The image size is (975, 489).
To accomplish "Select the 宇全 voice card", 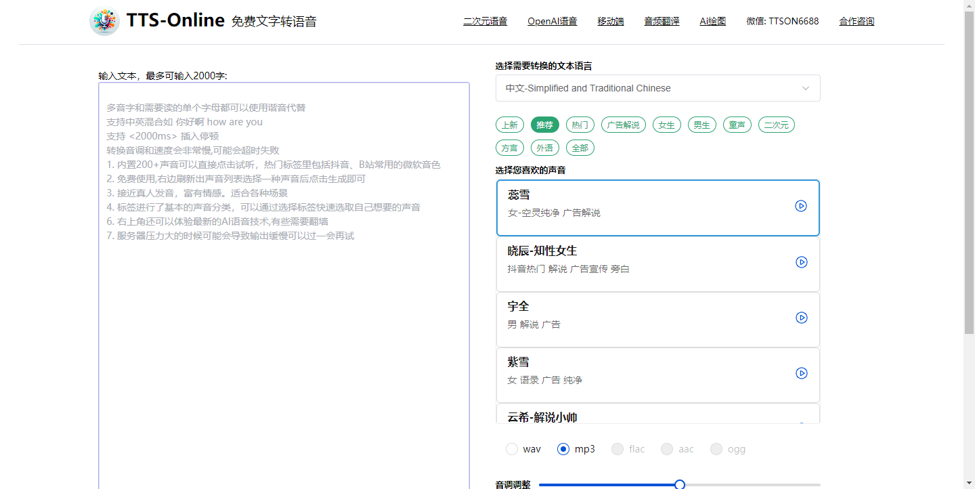I will click(658, 320).
